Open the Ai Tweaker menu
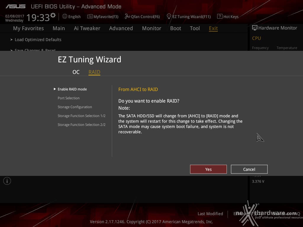Image resolution: width=303 pixels, height=227 pixels. point(87,28)
